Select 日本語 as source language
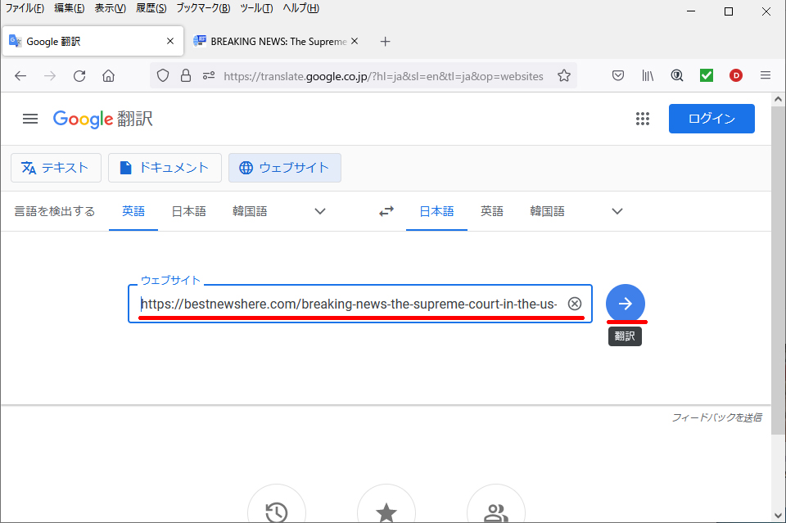Viewport: 786px width, 523px height. tap(189, 211)
